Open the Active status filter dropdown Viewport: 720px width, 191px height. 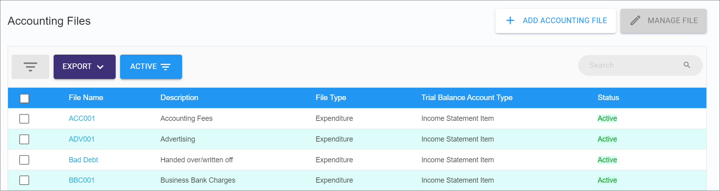click(x=151, y=67)
